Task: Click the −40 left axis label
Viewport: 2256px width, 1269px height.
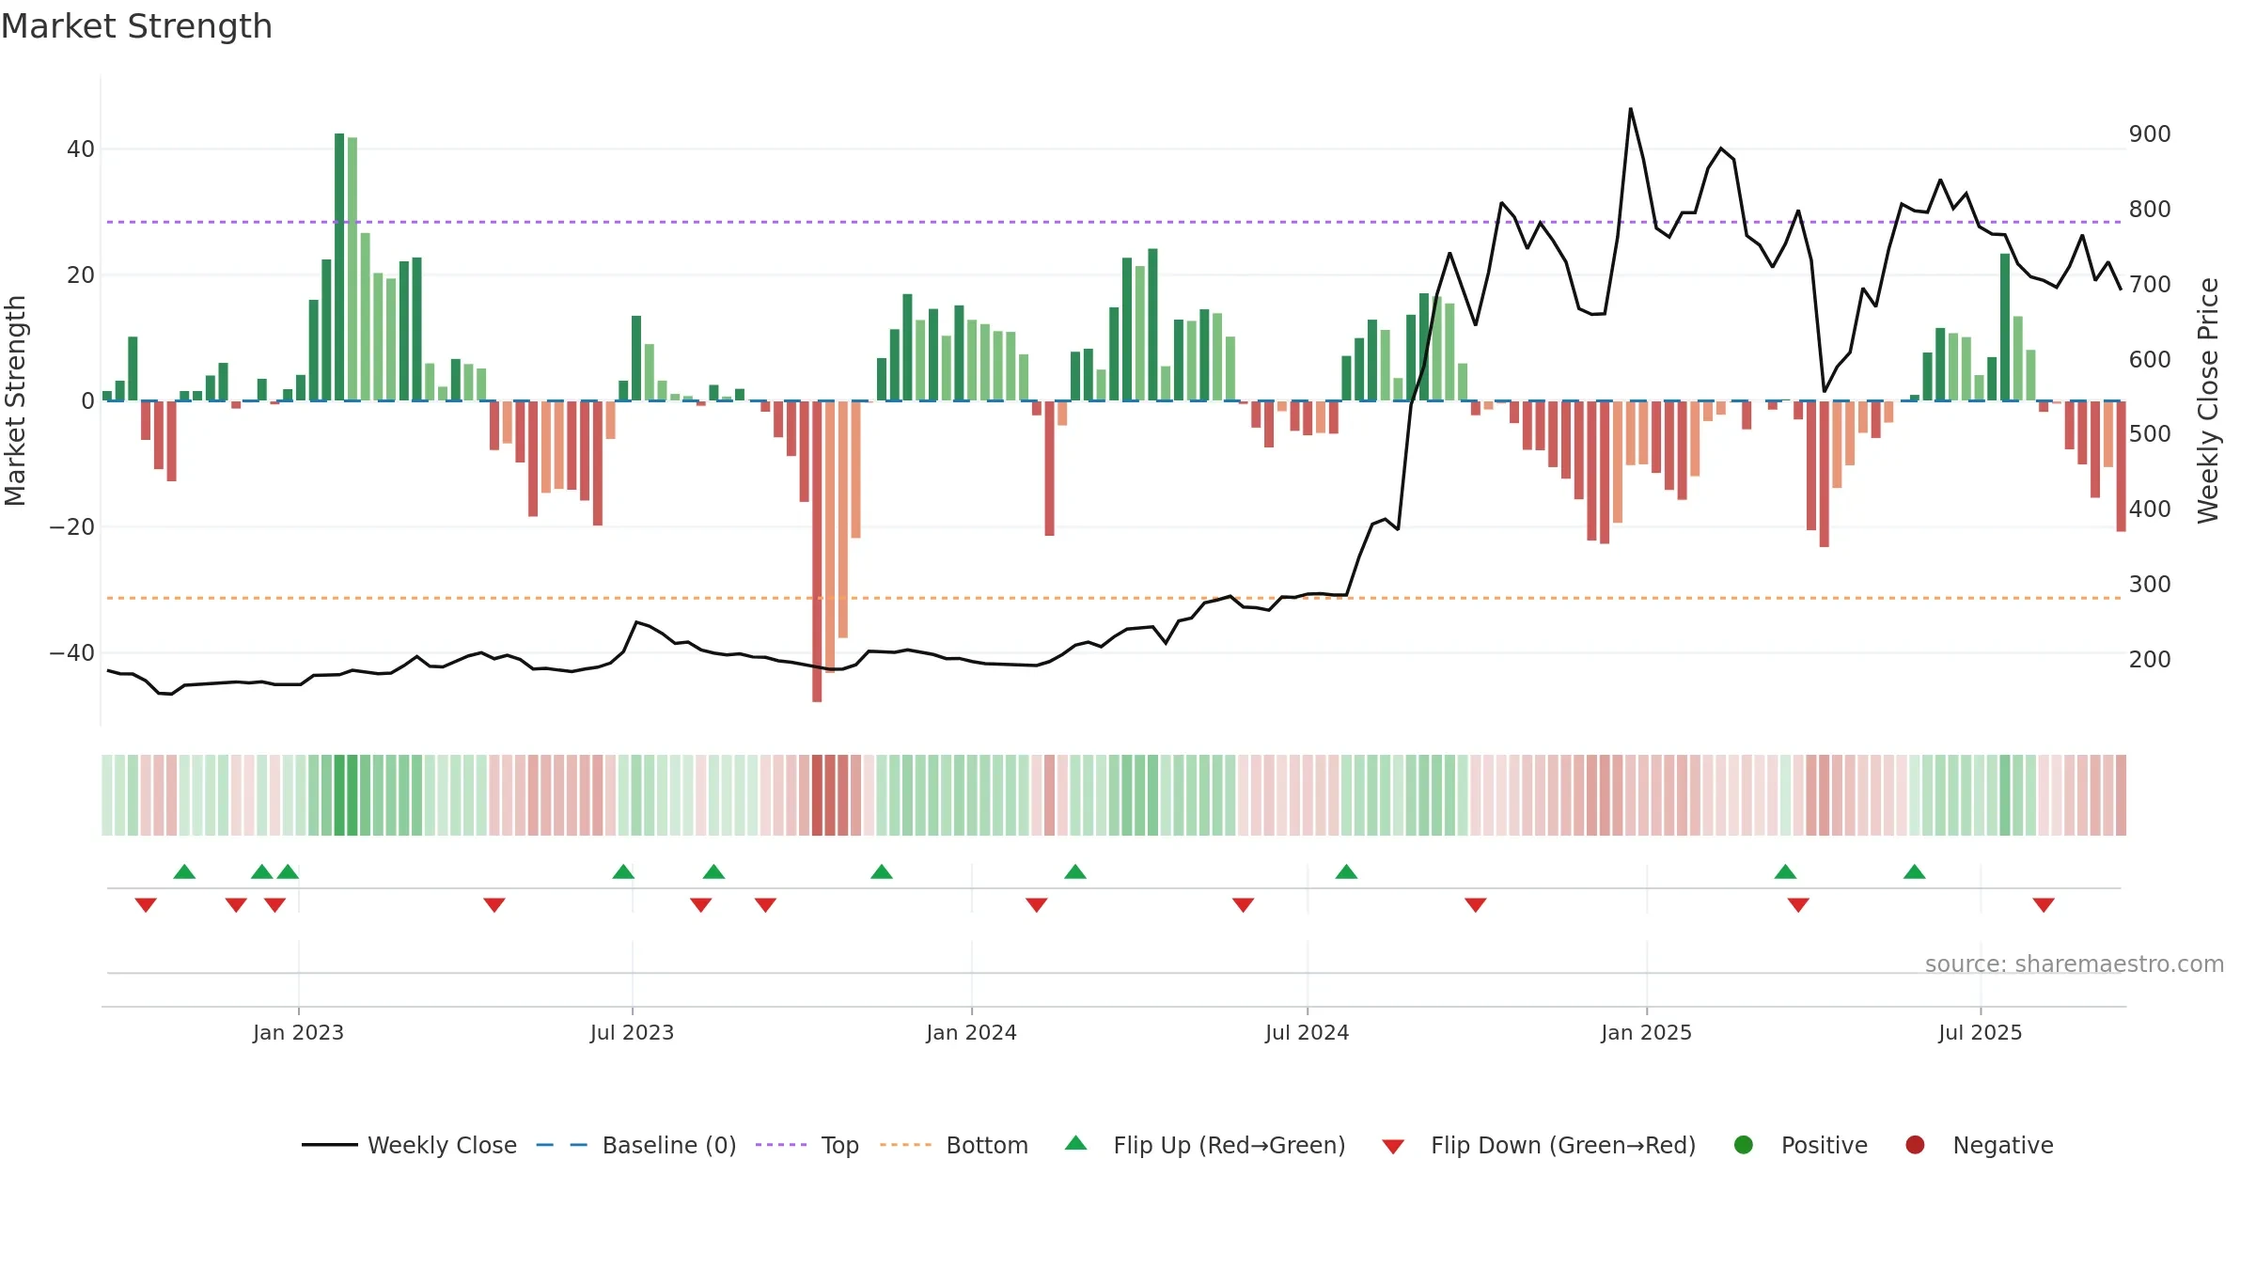Action: point(72,652)
